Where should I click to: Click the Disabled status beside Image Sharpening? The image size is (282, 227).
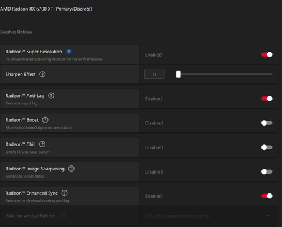tap(154, 172)
